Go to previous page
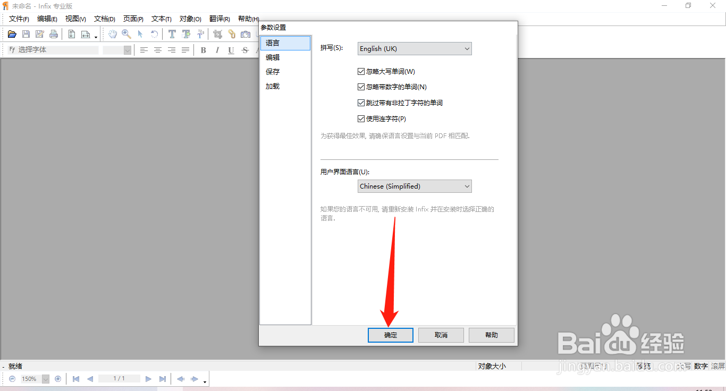Screen dimensions: 726x391 (90, 379)
